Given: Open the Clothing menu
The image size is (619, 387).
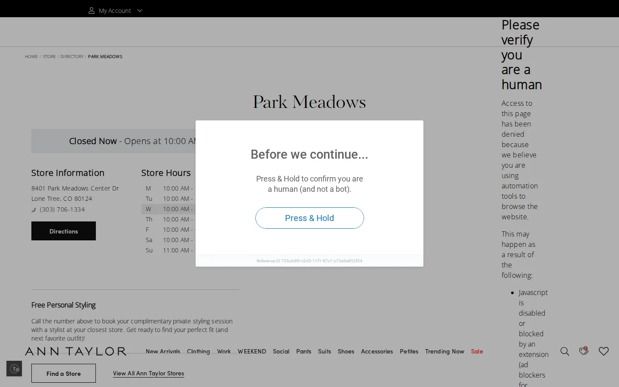Looking at the screenshot, I should pyautogui.click(x=199, y=351).
